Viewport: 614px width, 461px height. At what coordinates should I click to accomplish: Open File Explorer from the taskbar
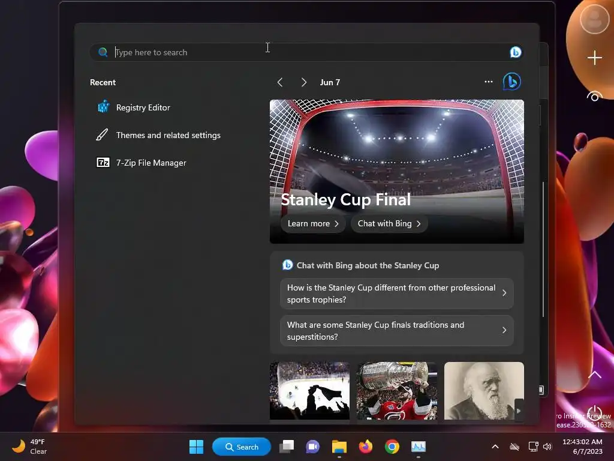[x=339, y=447]
